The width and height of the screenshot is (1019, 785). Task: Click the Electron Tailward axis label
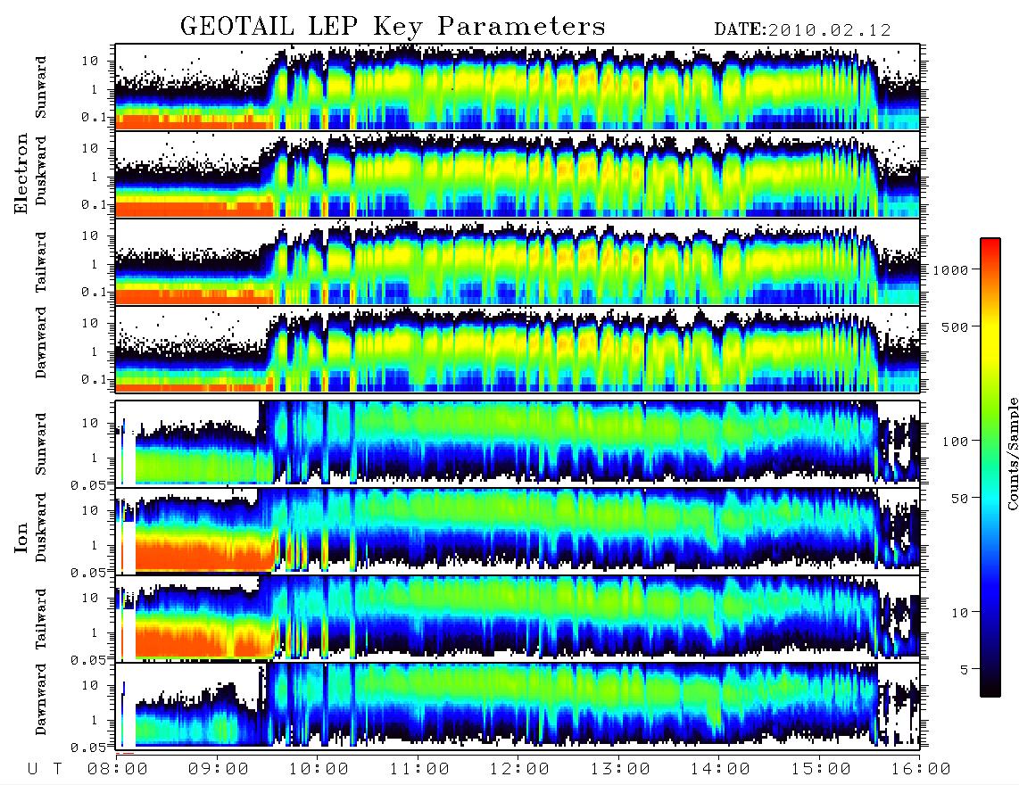coord(41,262)
